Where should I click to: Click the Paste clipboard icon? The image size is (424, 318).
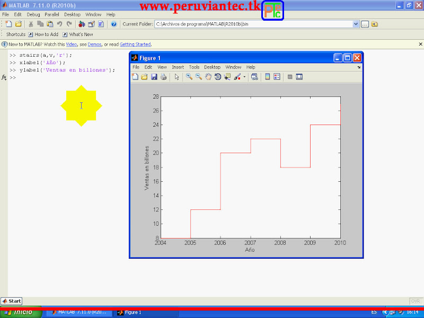pos(50,24)
